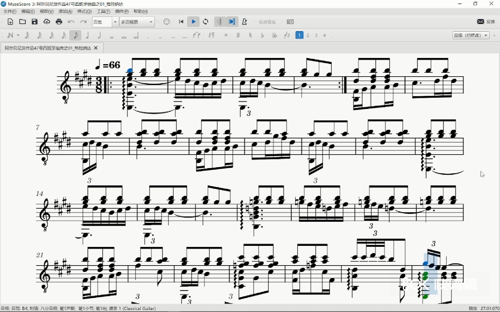Select the 64th note duration
This screenshot has height=312, width=500.
click(x=27, y=35)
